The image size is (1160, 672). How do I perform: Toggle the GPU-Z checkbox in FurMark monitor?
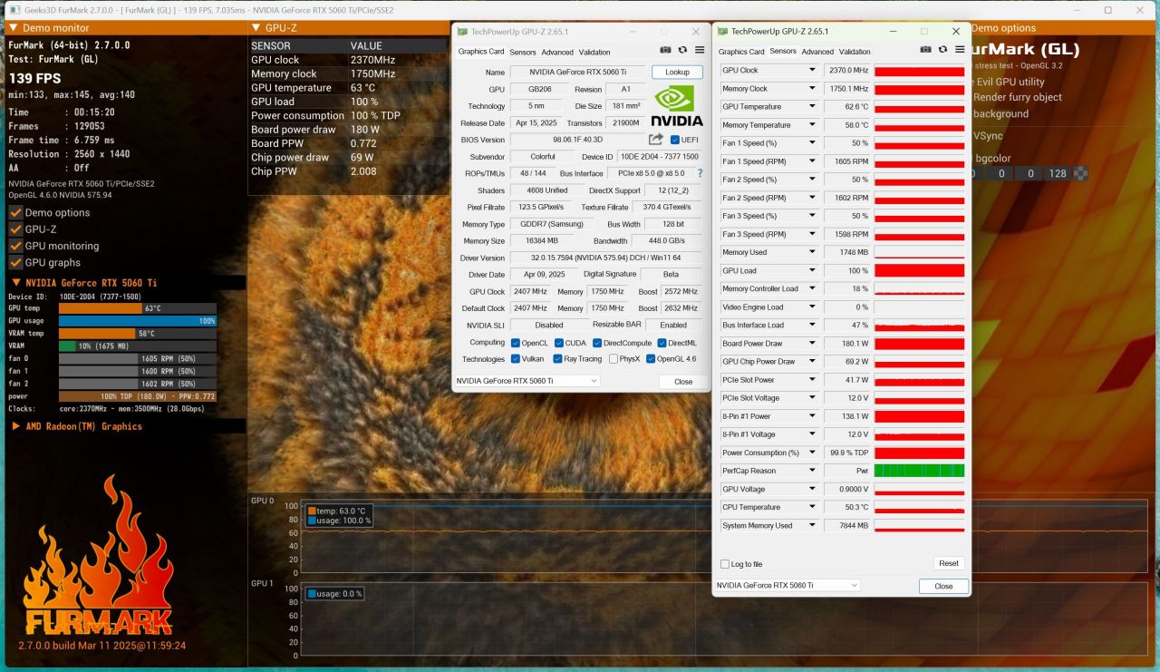[x=15, y=229]
